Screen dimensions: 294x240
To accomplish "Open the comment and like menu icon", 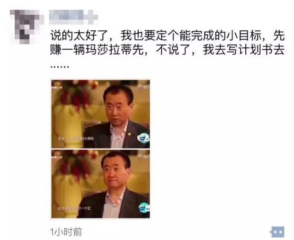I will click(x=278, y=232).
